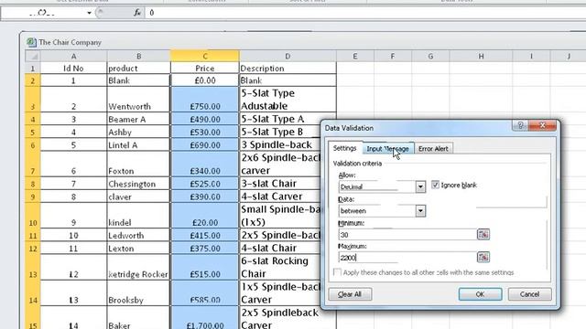The image size is (586, 329).
Task: Open the Input Message tab
Action: (x=388, y=148)
